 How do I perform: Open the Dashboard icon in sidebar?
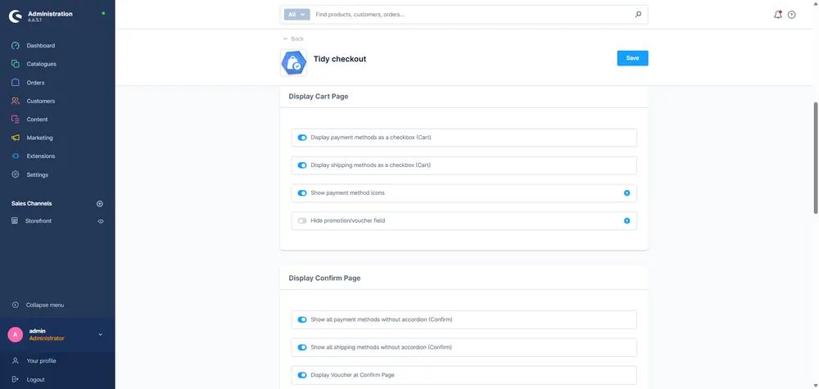tap(15, 45)
